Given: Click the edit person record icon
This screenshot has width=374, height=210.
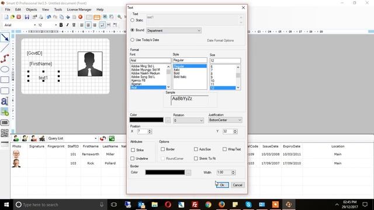Looking at the screenshot, I should point(25,138).
